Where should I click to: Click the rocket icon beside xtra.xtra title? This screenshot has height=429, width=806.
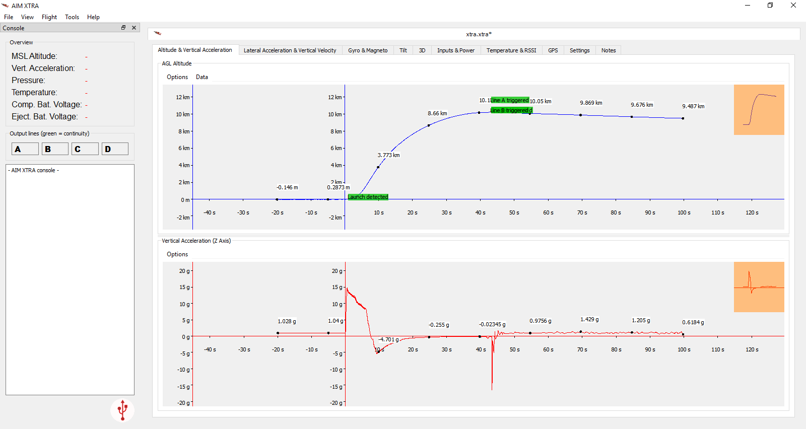(158, 34)
